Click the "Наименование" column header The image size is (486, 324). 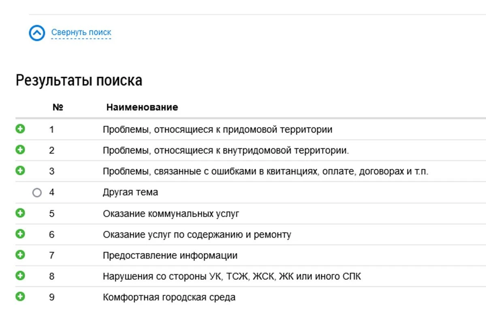[x=142, y=107]
